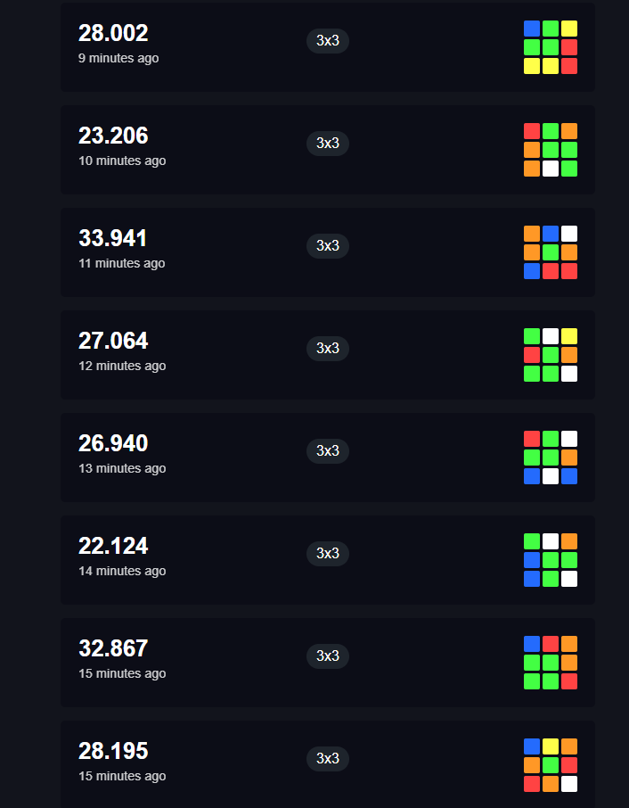
Task: Select the cube scramble icon for 26.940 solve
Action: coord(551,458)
